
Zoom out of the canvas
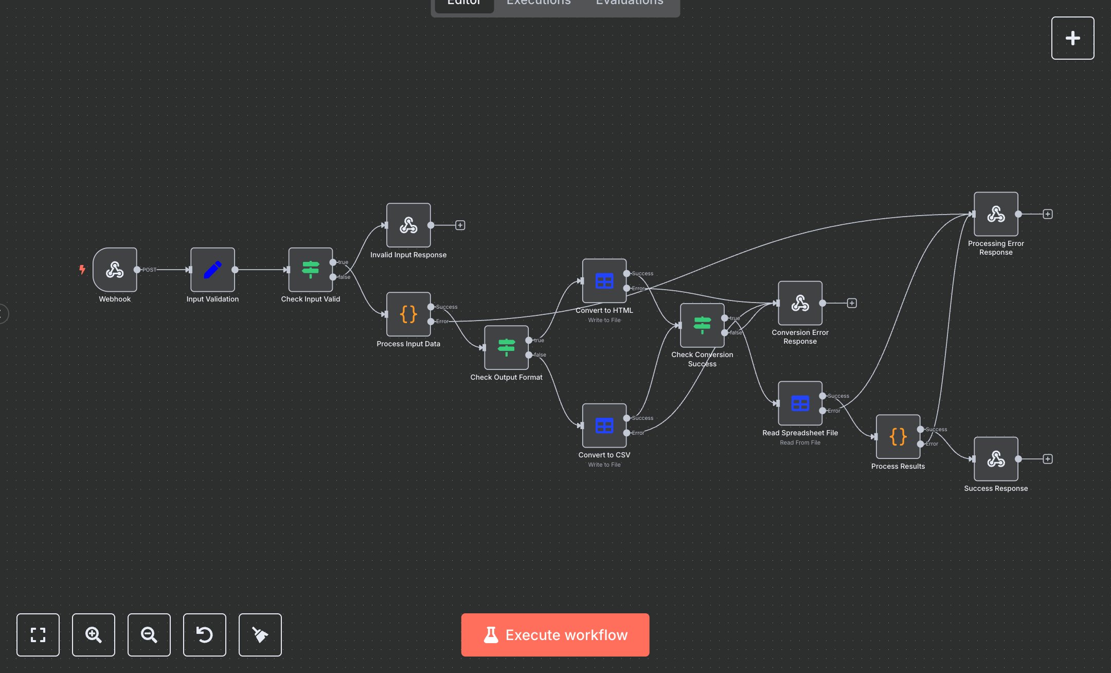[149, 635]
